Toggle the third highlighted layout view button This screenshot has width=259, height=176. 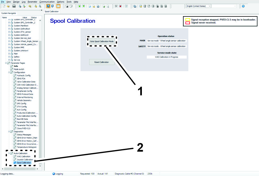(58, 6)
